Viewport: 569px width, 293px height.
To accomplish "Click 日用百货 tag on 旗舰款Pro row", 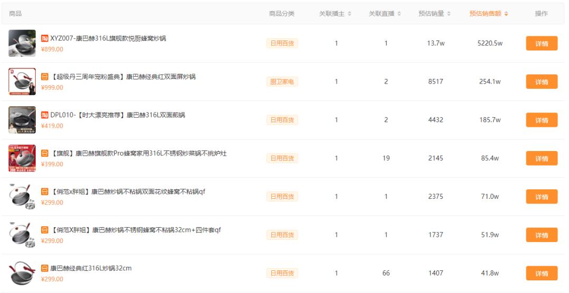I will click(282, 159).
